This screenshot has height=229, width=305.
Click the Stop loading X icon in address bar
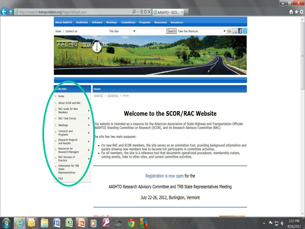pos(149,12)
